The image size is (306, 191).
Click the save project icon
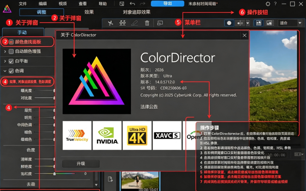[122, 4]
